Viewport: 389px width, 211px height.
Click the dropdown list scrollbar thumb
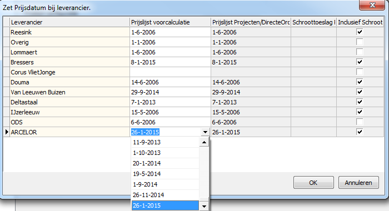pyautogui.click(x=204, y=199)
